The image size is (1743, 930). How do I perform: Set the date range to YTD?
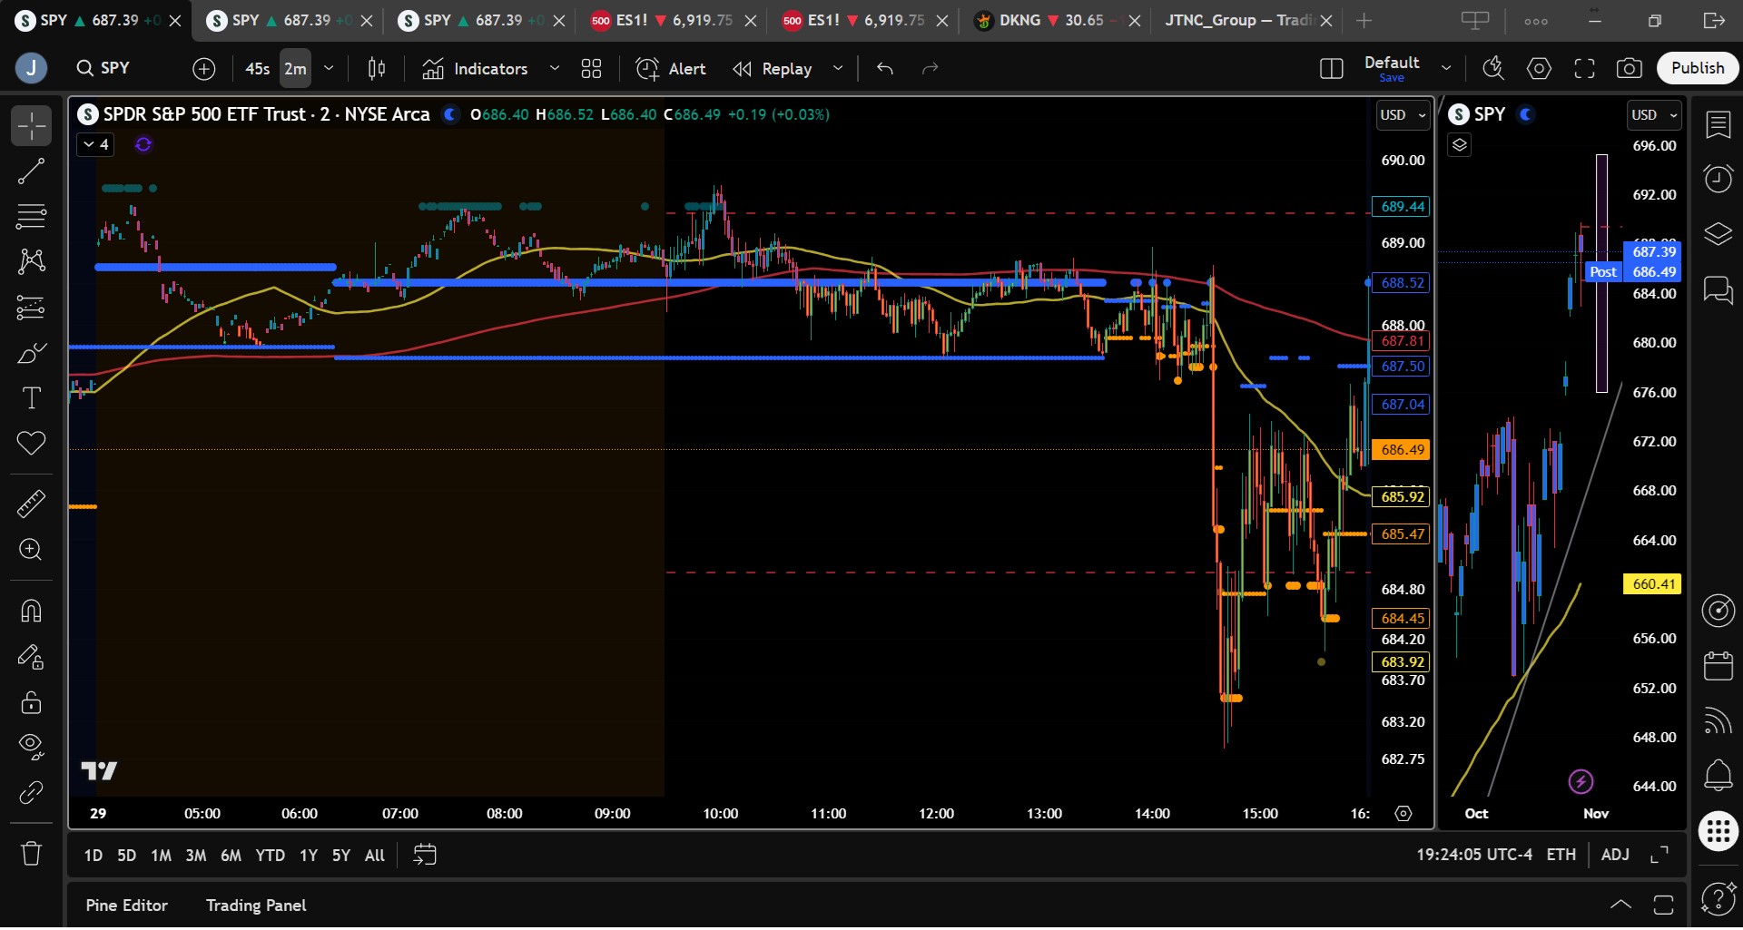(270, 856)
